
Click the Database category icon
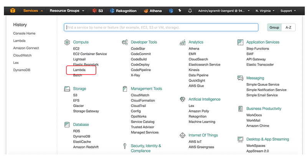click(x=67, y=125)
